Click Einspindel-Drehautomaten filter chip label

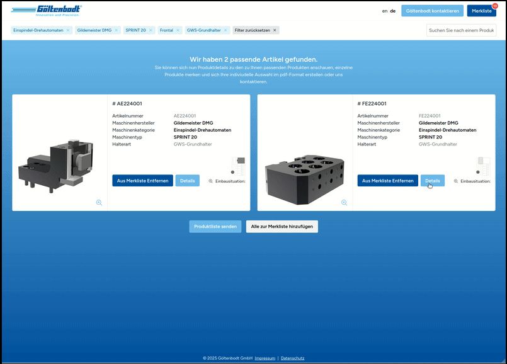tap(38, 30)
